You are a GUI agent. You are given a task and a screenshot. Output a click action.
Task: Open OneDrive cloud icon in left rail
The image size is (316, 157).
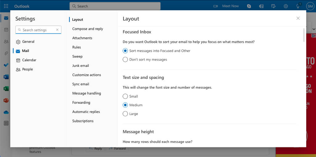[6, 112]
